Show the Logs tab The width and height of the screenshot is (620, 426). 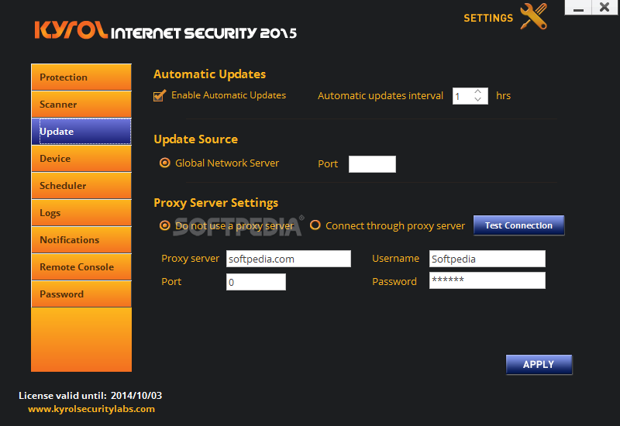[81, 212]
